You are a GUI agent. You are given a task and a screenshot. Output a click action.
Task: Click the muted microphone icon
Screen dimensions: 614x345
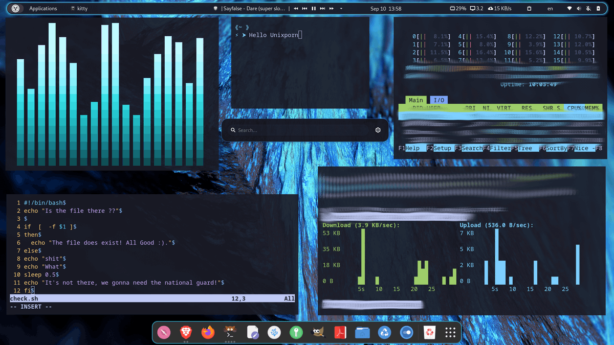click(588, 9)
